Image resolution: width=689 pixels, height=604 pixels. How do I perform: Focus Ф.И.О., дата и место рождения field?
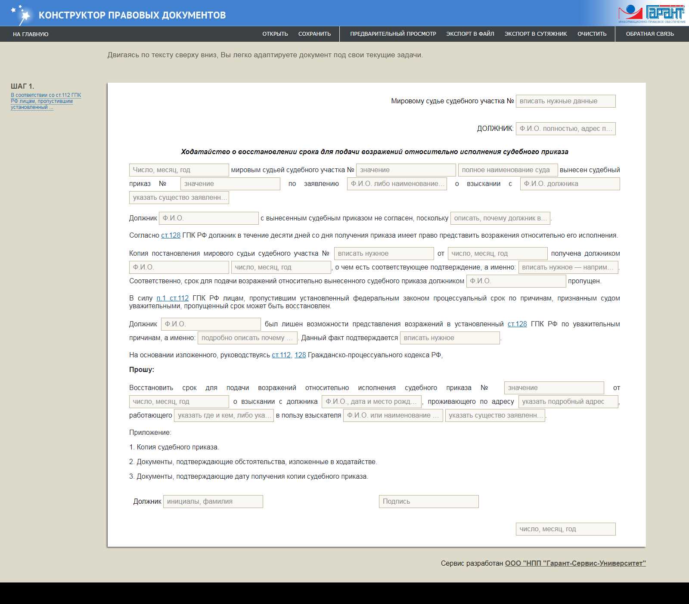pyautogui.click(x=372, y=402)
